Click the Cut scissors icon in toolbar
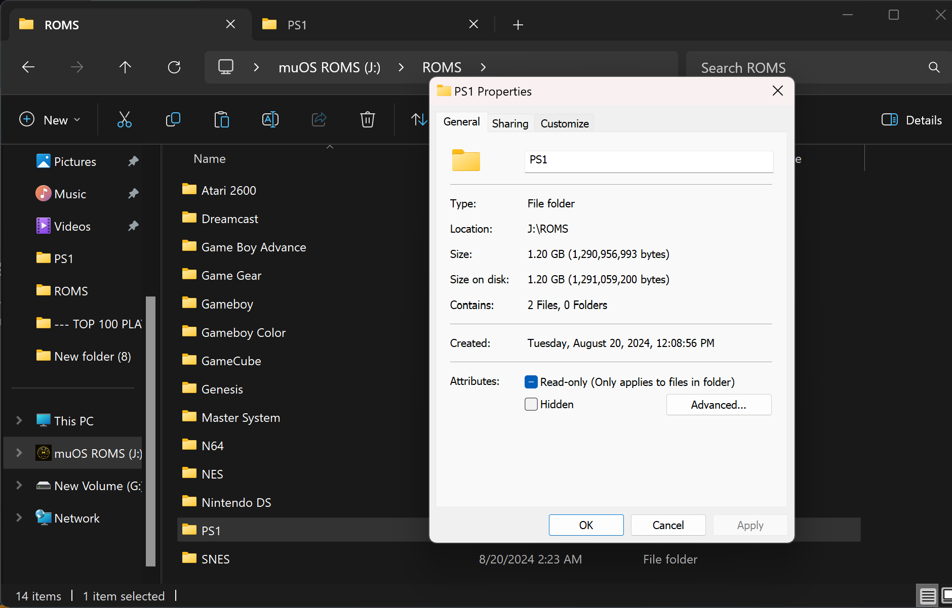The width and height of the screenshot is (952, 608). point(125,120)
